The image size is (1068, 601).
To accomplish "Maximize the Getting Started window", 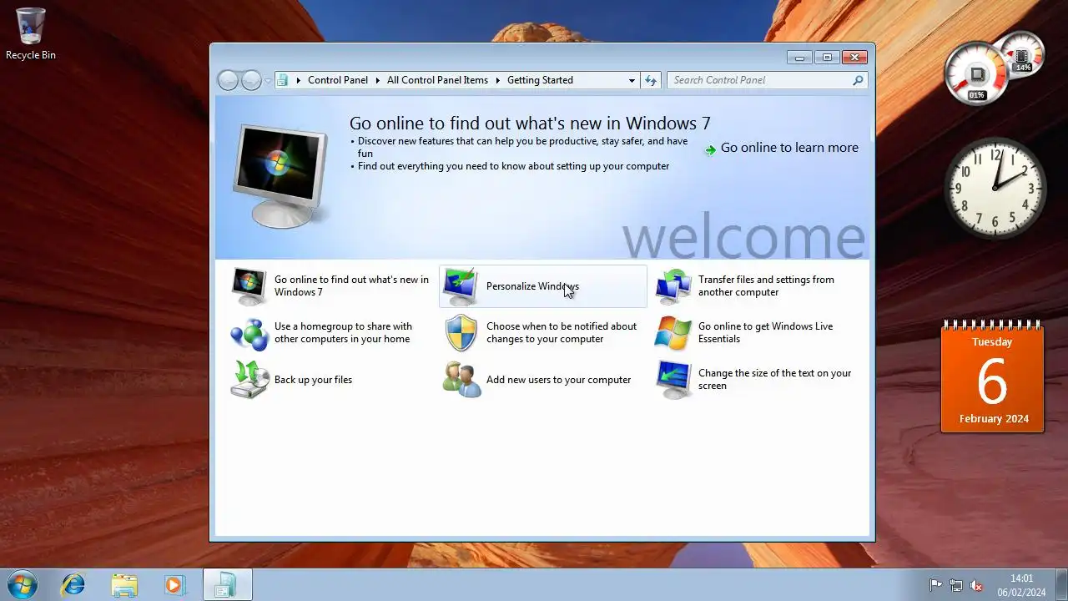I will [827, 58].
